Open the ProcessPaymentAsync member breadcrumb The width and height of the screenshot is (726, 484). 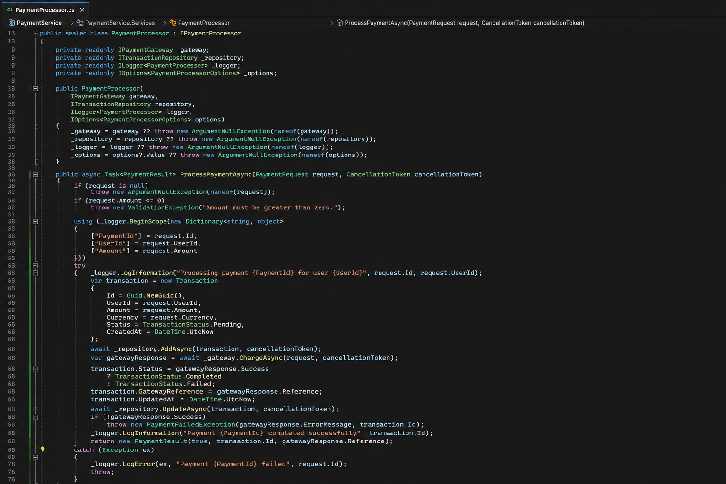[x=460, y=23]
